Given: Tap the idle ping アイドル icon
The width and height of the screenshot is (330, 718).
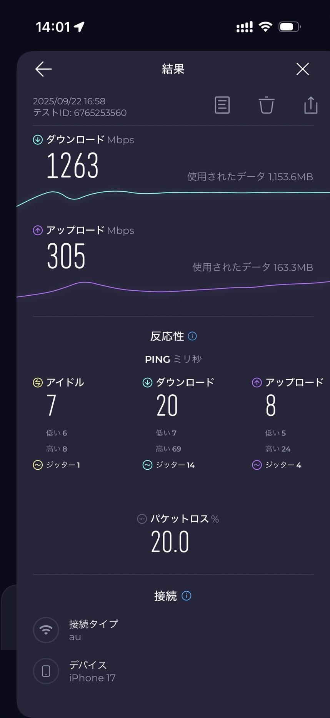Looking at the screenshot, I should tap(38, 382).
